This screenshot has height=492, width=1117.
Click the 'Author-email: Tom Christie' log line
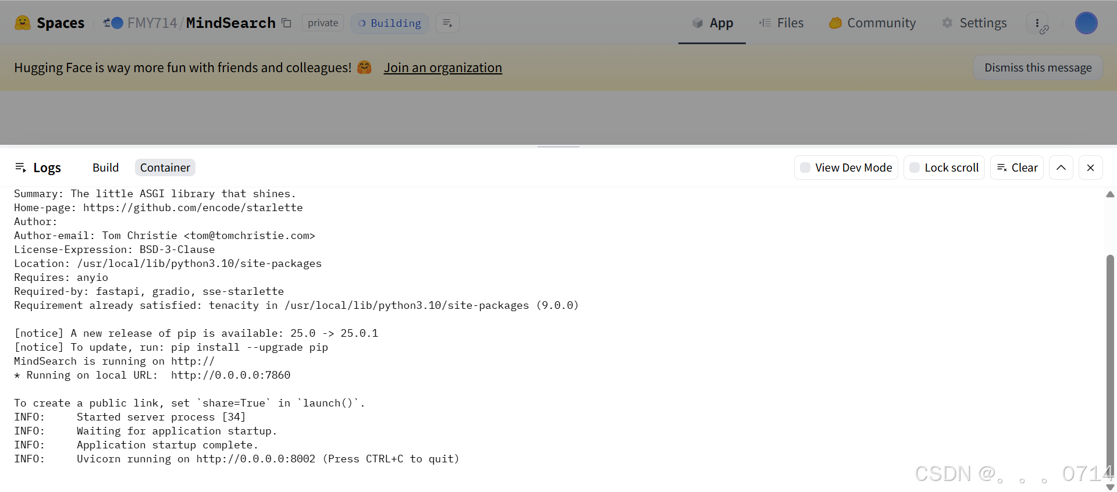pyautogui.click(x=165, y=236)
